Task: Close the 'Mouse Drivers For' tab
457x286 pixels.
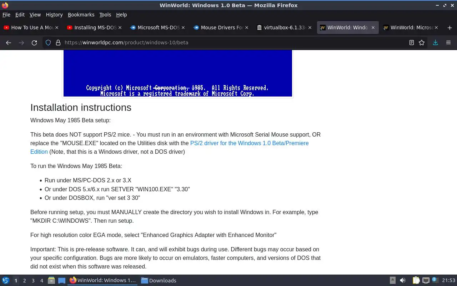Action: pyautogui.click(x=246, y=28)
